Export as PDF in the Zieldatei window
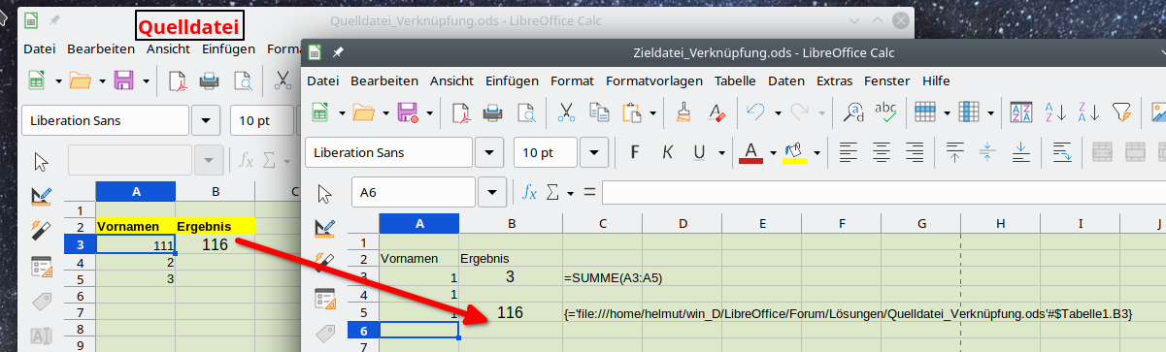The width and height of the screenshot is (1166, 352). [x=461, y=112]
